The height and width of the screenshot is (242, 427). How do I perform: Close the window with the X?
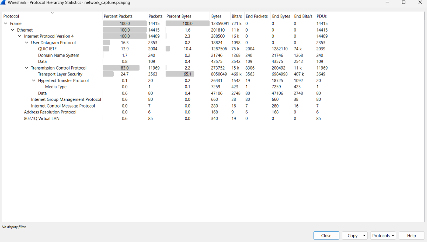coord(420,2)
